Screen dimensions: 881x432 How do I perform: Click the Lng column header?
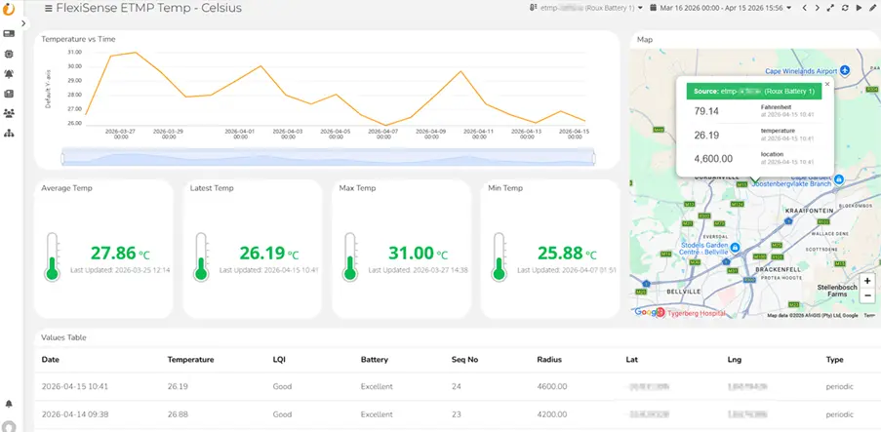734,360
